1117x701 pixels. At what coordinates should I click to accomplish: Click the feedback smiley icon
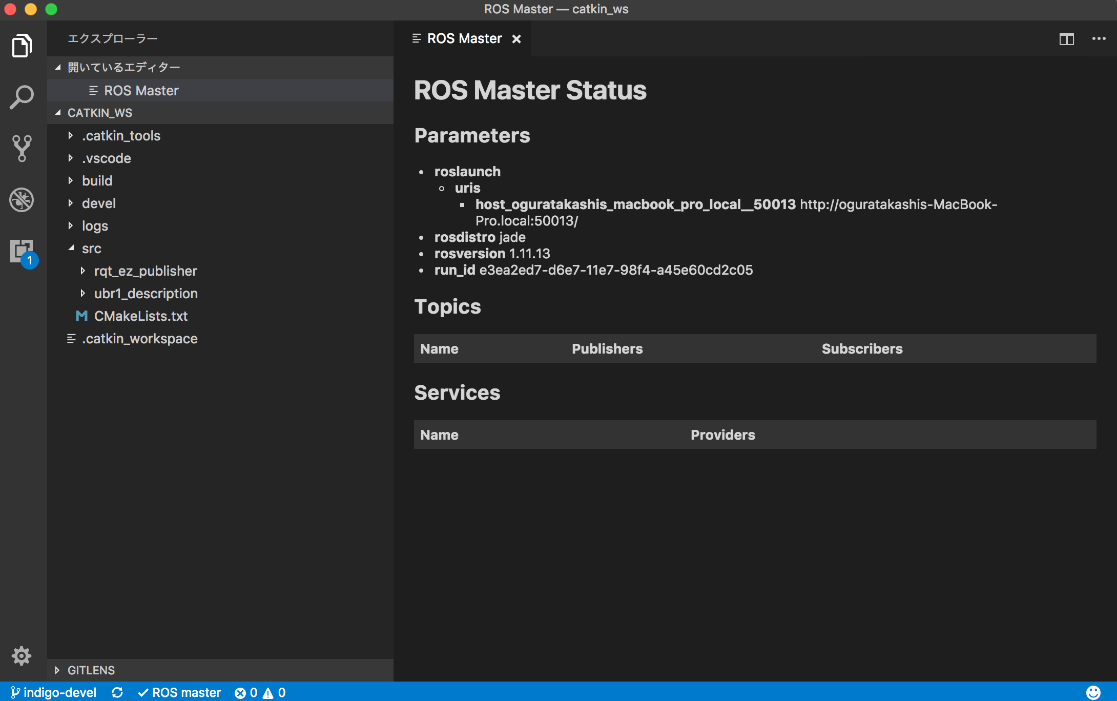(1093, 692)
